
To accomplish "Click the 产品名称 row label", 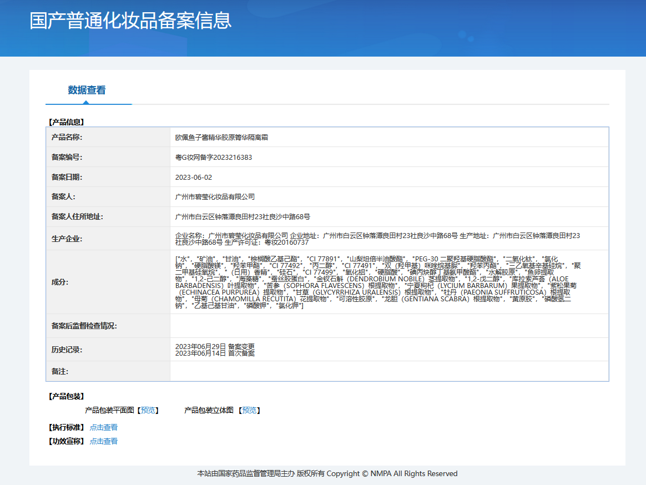I will (67, 137).
